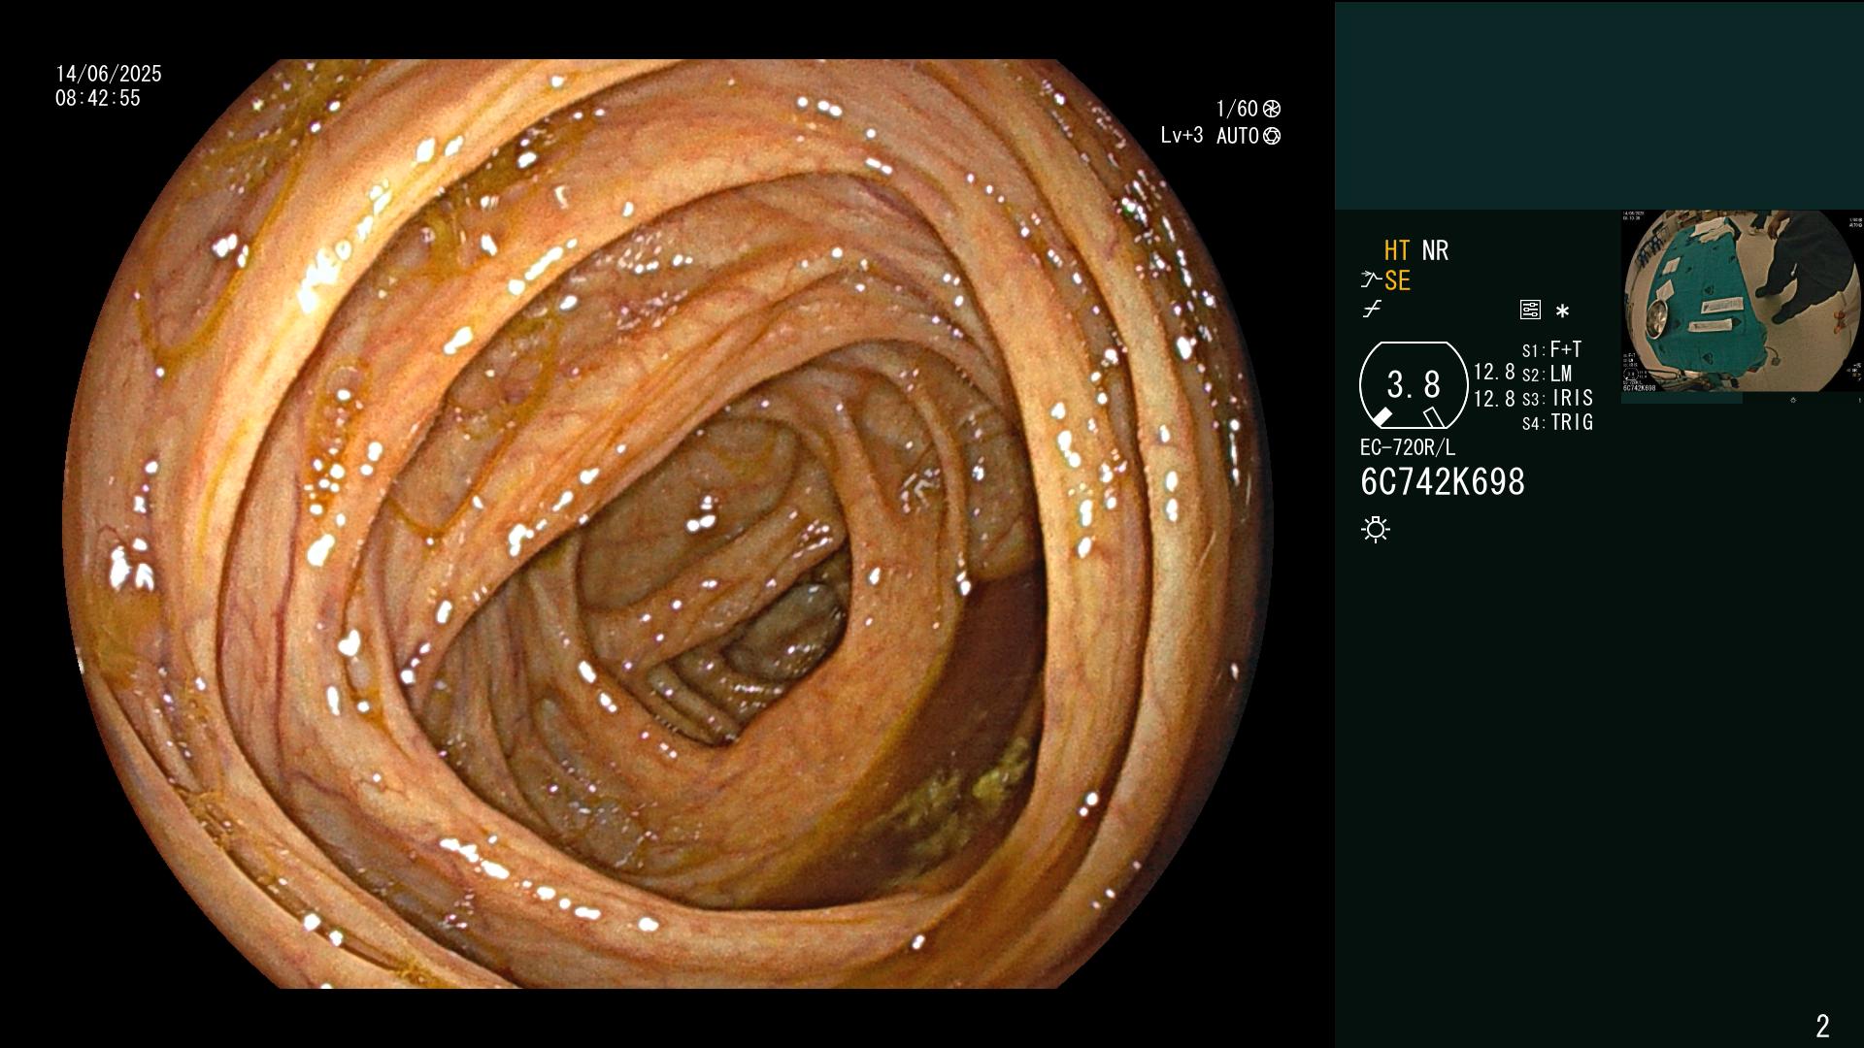Click the tone curve icon below SE
This screenshot has height=1048, width=1864.
1372,310
